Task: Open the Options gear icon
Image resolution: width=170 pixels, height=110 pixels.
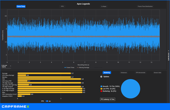Action: click(x=101, y=76)
